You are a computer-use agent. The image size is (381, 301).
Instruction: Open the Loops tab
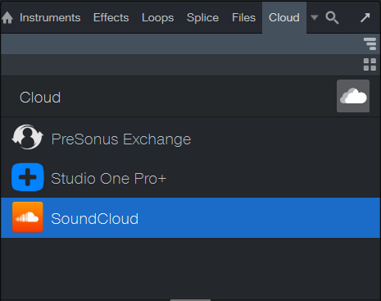157,18
